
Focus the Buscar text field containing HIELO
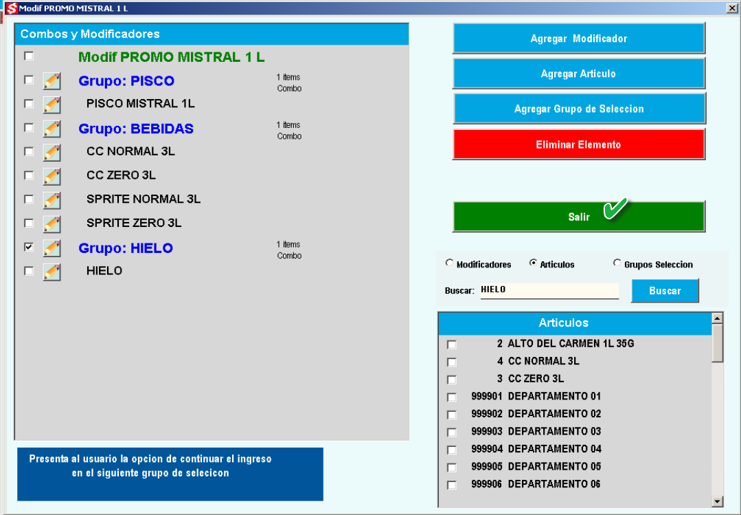click(x=549, y=290)
